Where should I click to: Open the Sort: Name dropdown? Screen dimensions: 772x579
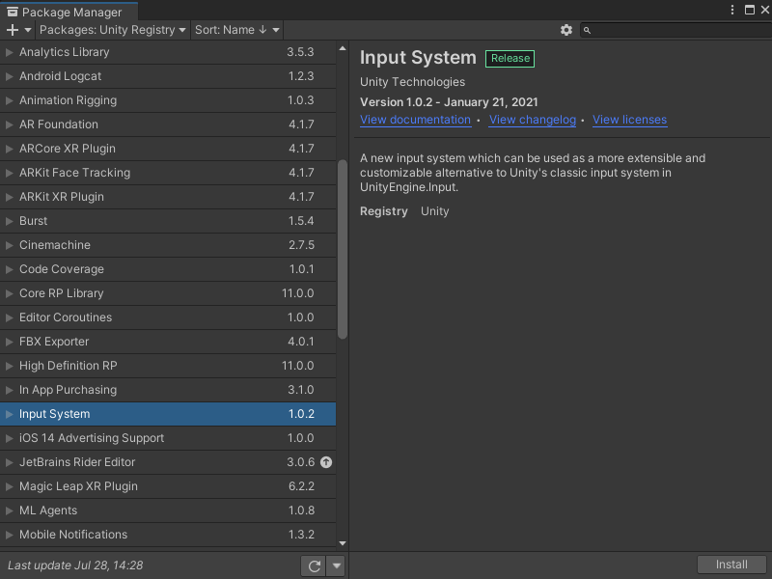(x=236, y=30)
